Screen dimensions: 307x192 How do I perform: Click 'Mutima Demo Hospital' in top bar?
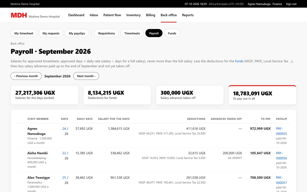(25, 4)
